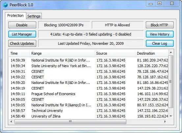This screenshot has height=133, width=182.
Task: Click destination 80.97.153.152 cell
Action: click(x=152, y=105)
